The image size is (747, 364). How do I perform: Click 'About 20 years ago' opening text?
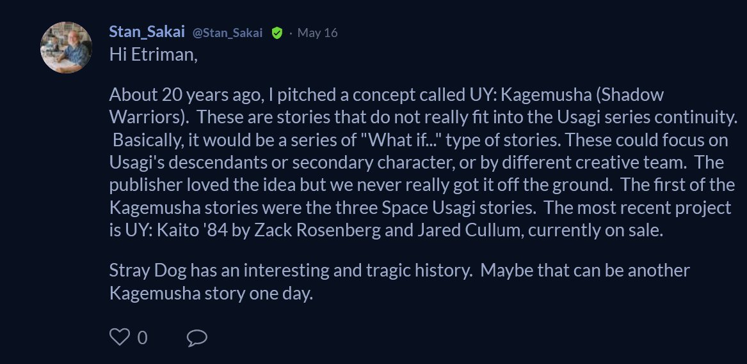click(186, 95)
